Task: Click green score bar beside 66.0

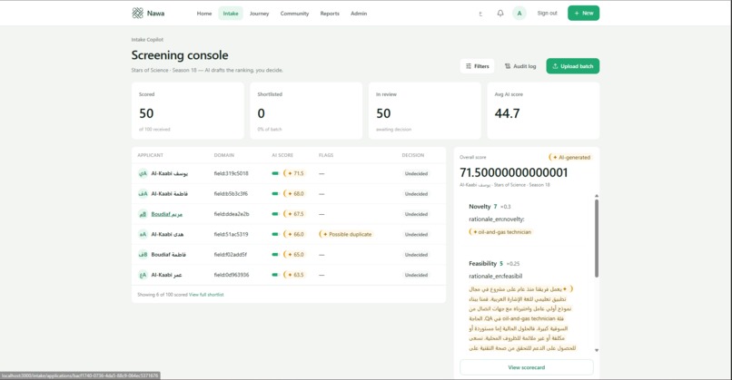Action: (275, 234)
